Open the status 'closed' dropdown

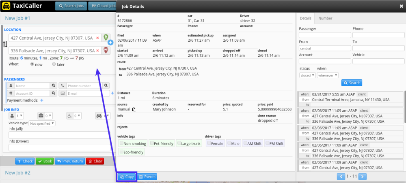307,75
